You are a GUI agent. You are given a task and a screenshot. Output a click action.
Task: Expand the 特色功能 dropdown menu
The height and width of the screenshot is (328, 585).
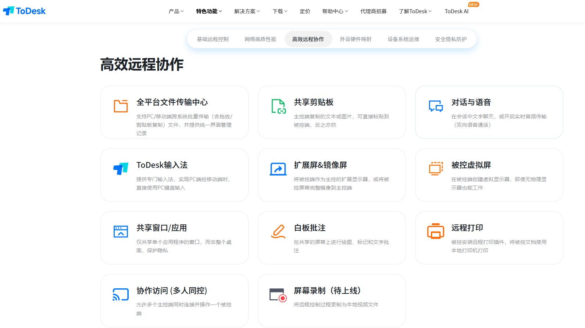209,11
